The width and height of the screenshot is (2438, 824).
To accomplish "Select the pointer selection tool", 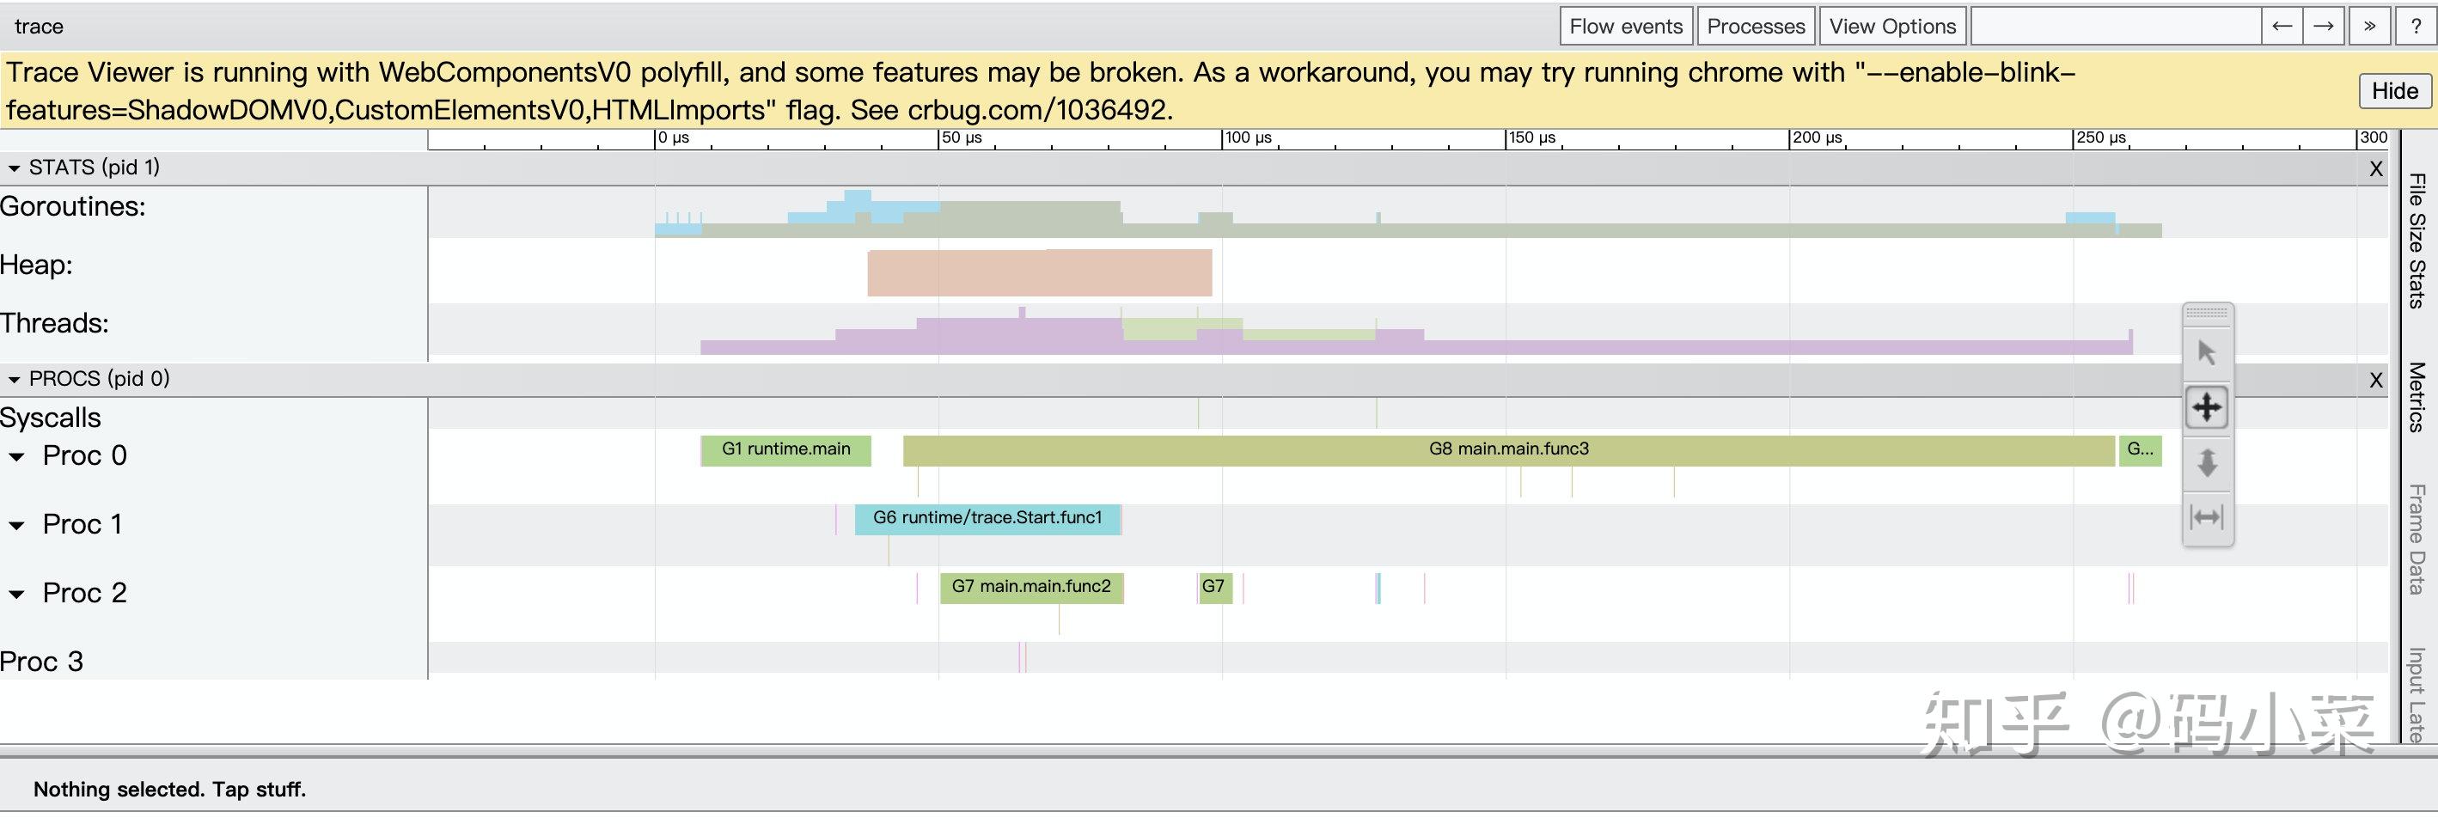I will point(2206,353).
